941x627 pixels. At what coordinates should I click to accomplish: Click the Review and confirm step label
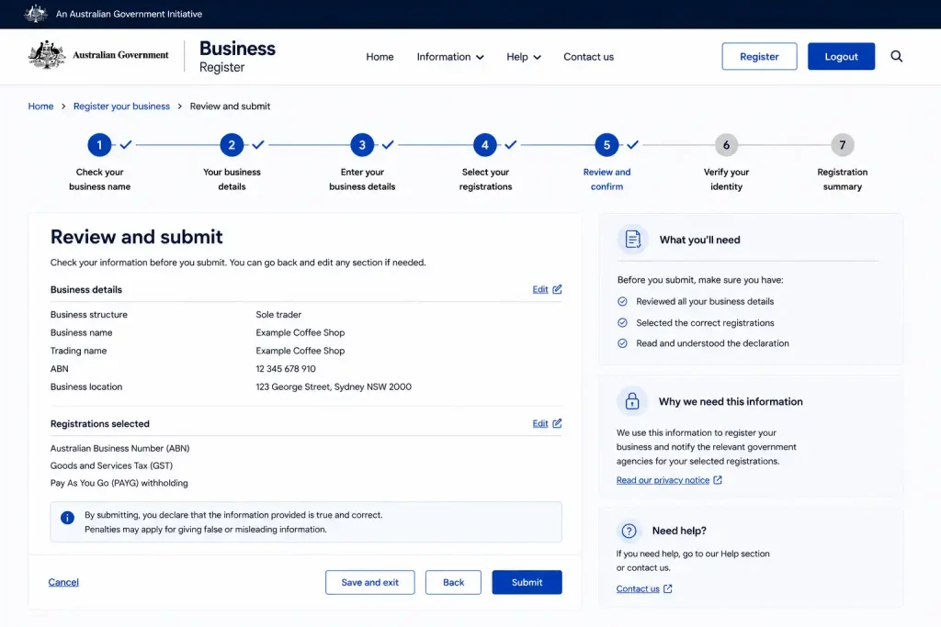coord(607,179)
